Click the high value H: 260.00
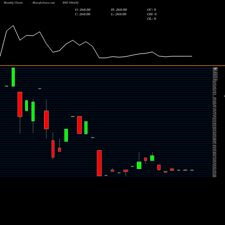225x225 pixels. [x=119, y=10]
